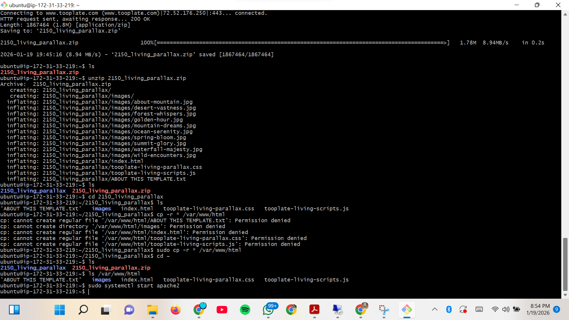Click the 'about-mountain.jpg' inflating line

coord(100,102)
